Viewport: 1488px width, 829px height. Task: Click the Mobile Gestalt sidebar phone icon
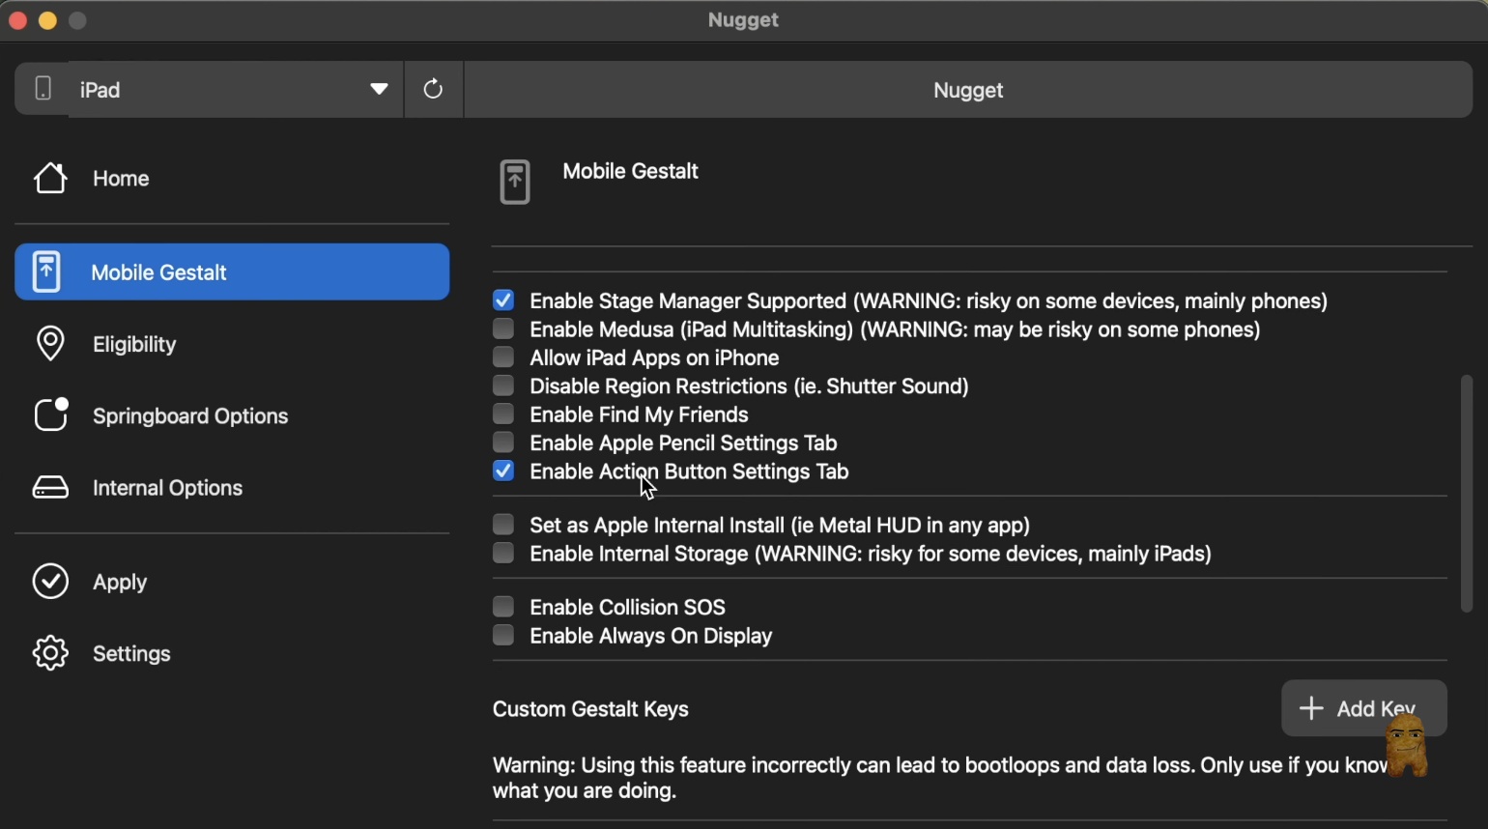tap(46, 272)
